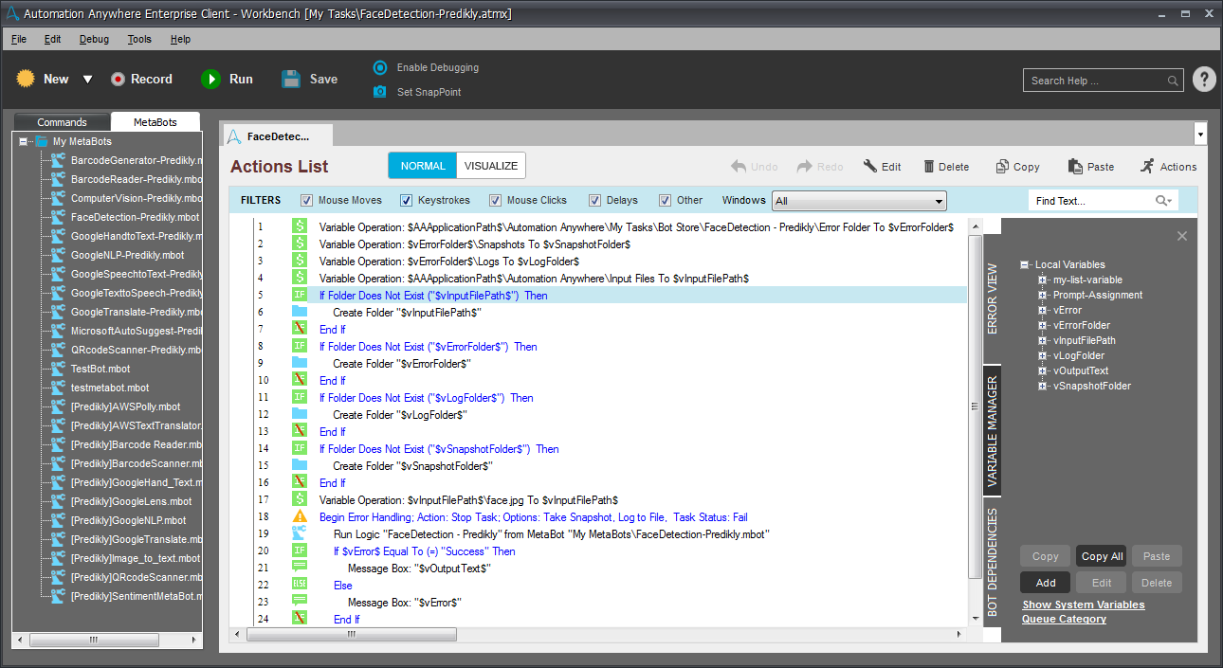
Task: Click the FaceDetec... task tab
Action: [278, 135]
